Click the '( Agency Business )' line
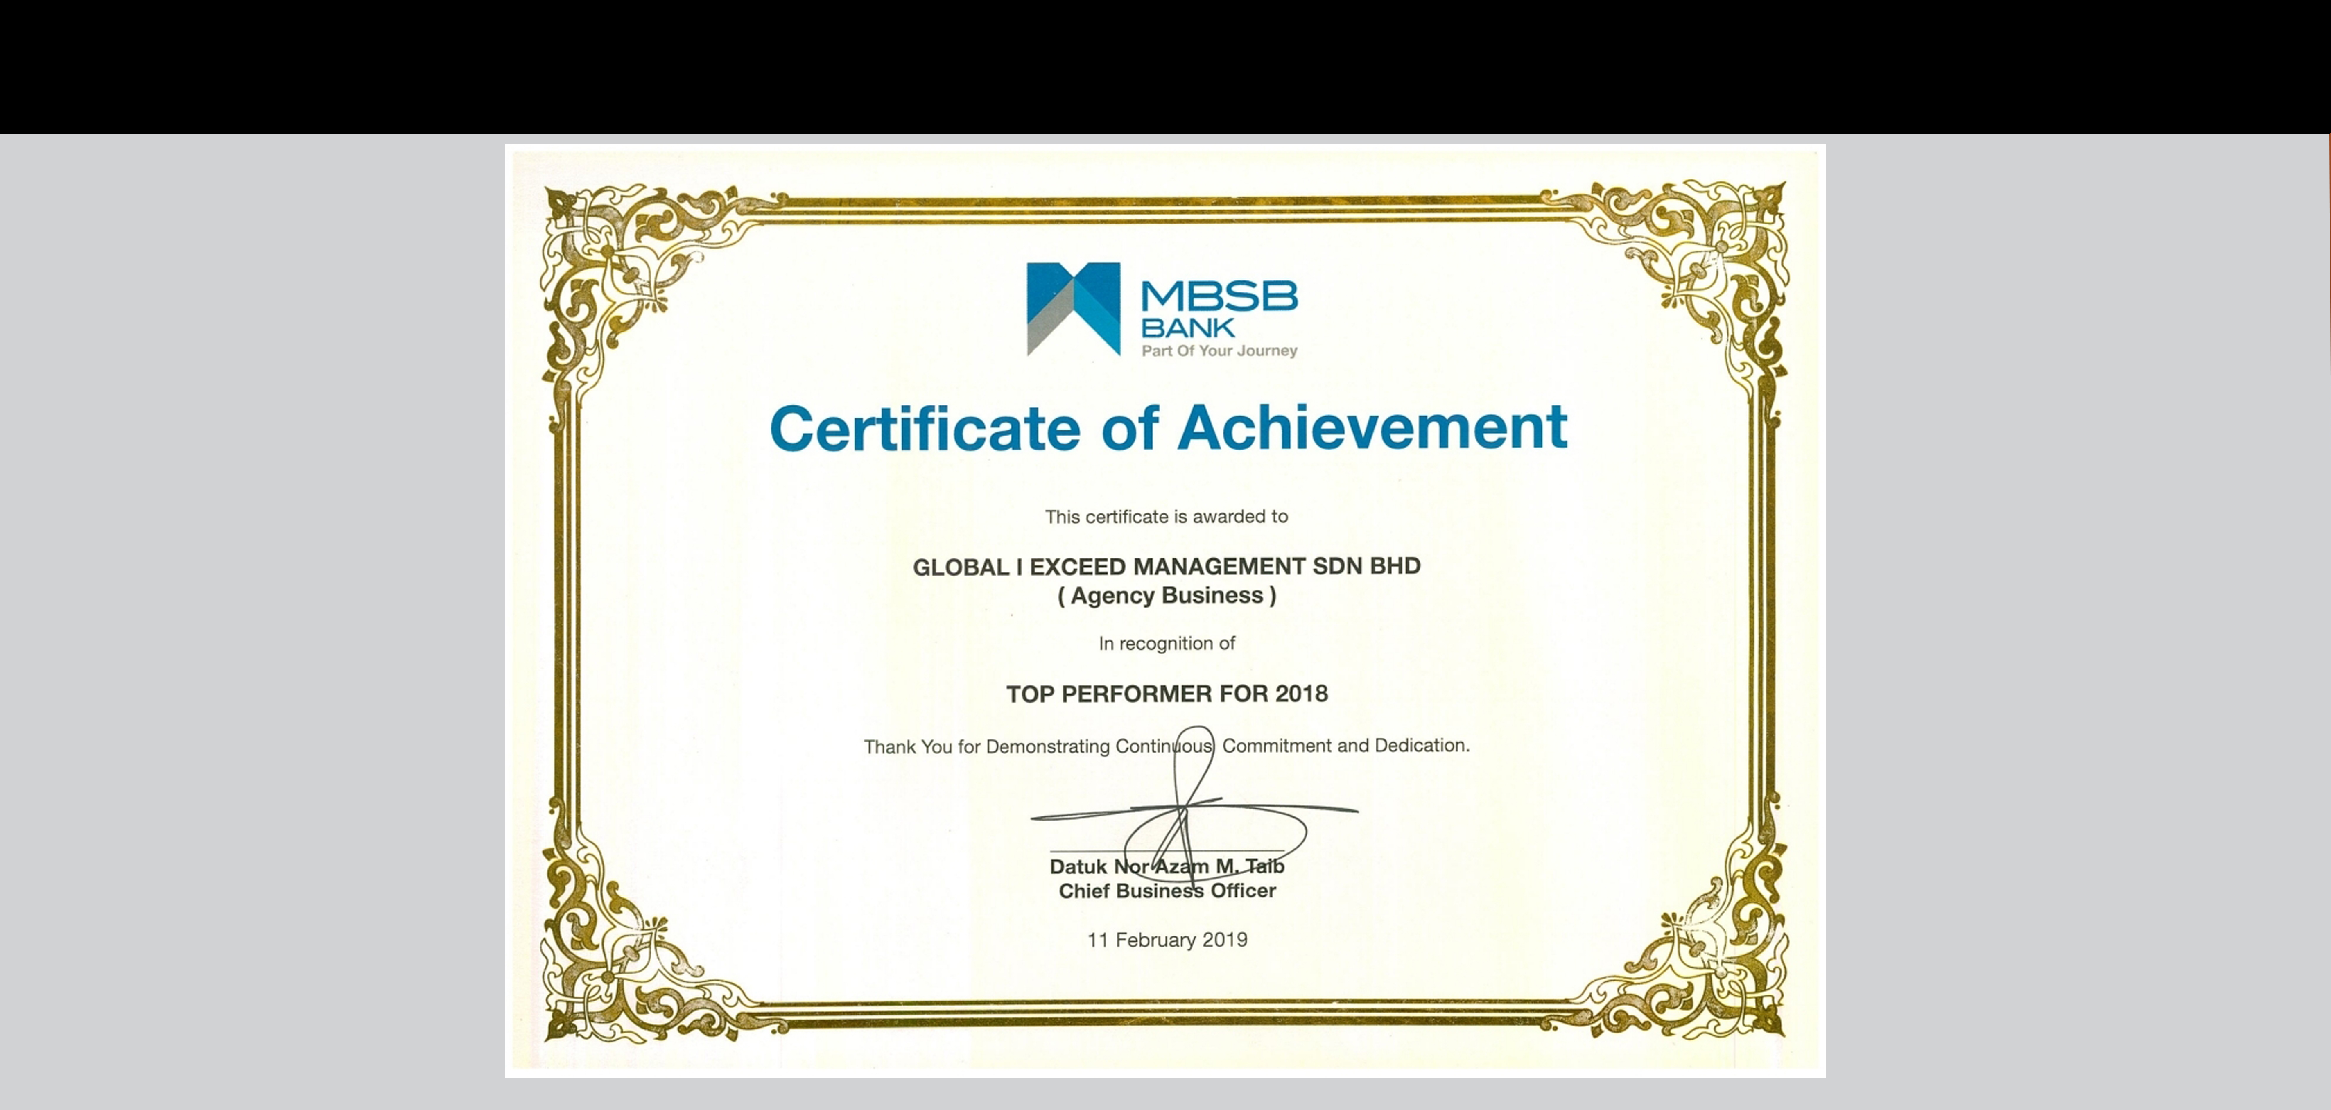This screenshot has width=2331, height=1110. click(1167, 596)
